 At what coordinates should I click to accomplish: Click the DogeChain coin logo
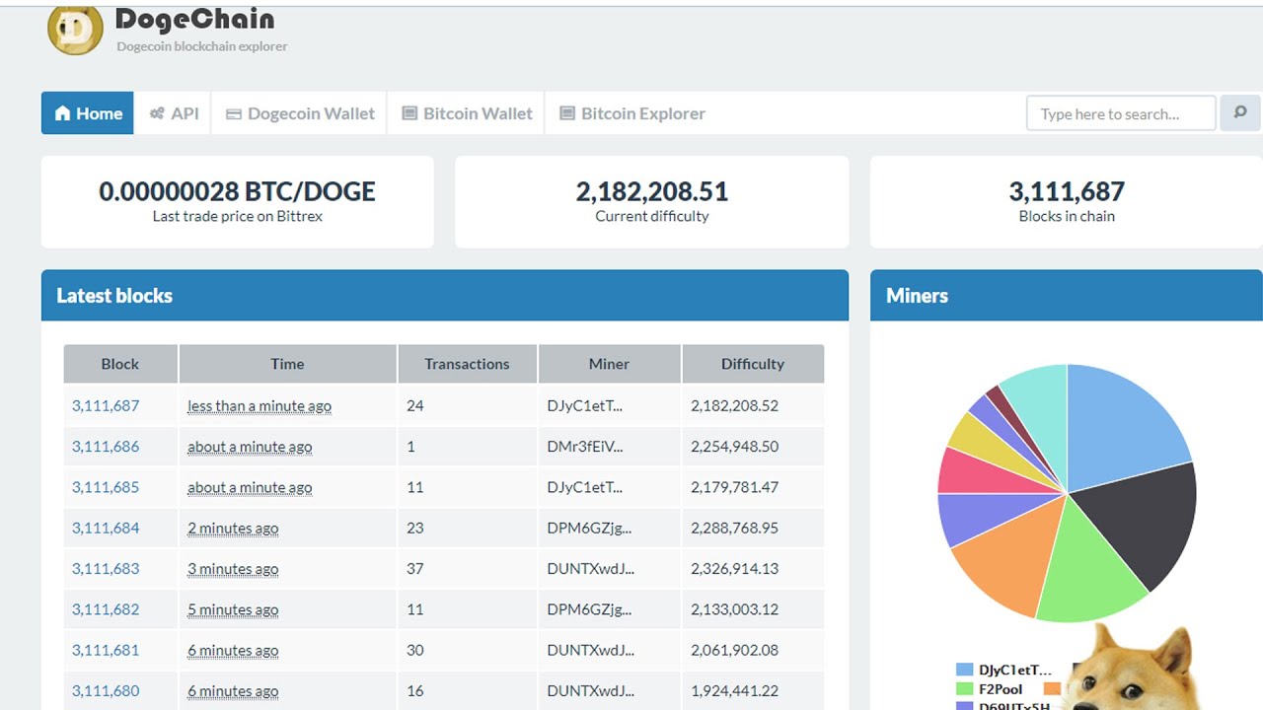[75, 30]
